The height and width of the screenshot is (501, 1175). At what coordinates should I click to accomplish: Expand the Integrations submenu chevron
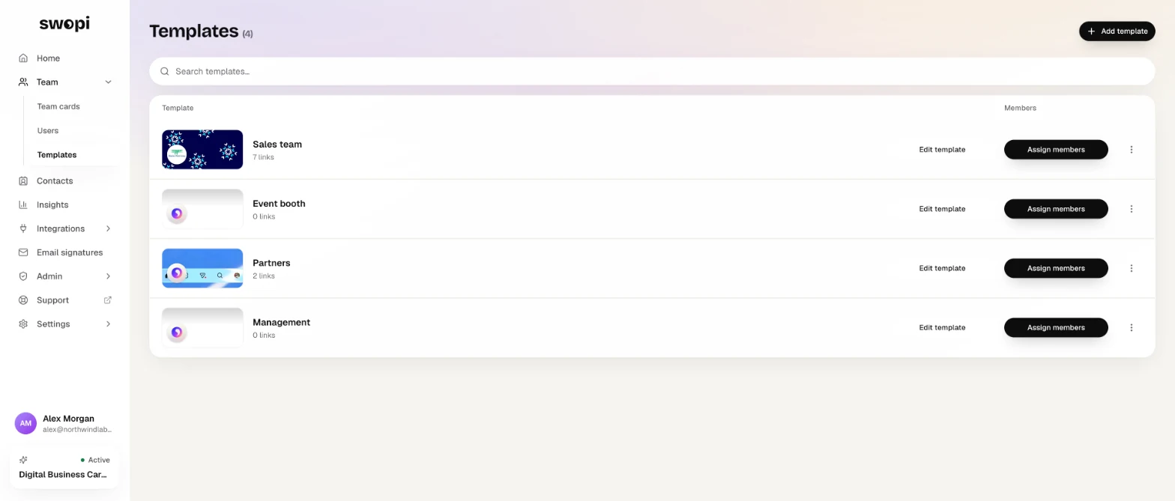[108, 228]
